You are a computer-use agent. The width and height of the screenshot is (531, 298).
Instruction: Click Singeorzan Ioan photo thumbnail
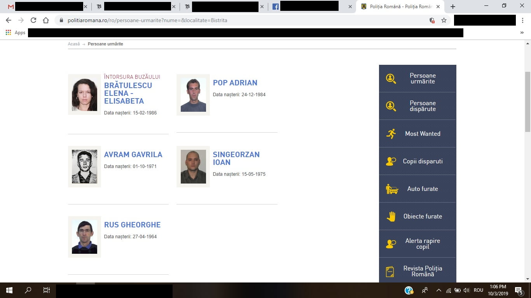[x=193, y=166]
